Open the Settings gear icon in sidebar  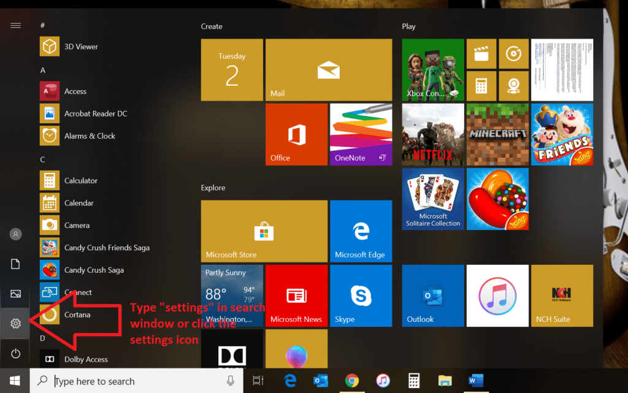(x=16, y=323)
